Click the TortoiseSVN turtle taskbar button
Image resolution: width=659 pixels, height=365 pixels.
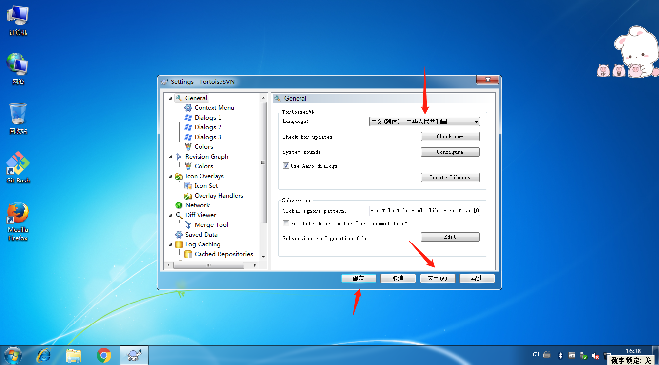pos(134,355)
